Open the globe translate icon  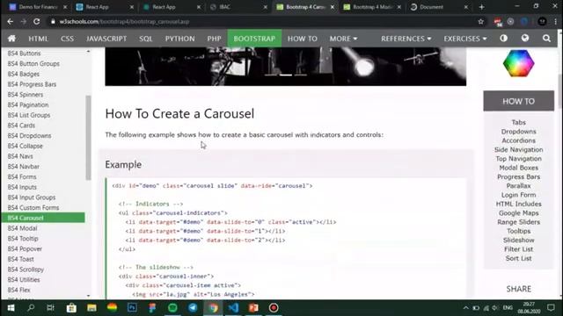coord(525,38)
